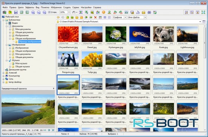Open the Правка menu
The height and width of the screenshot is (137, 208).
click(x=13, y=8)
